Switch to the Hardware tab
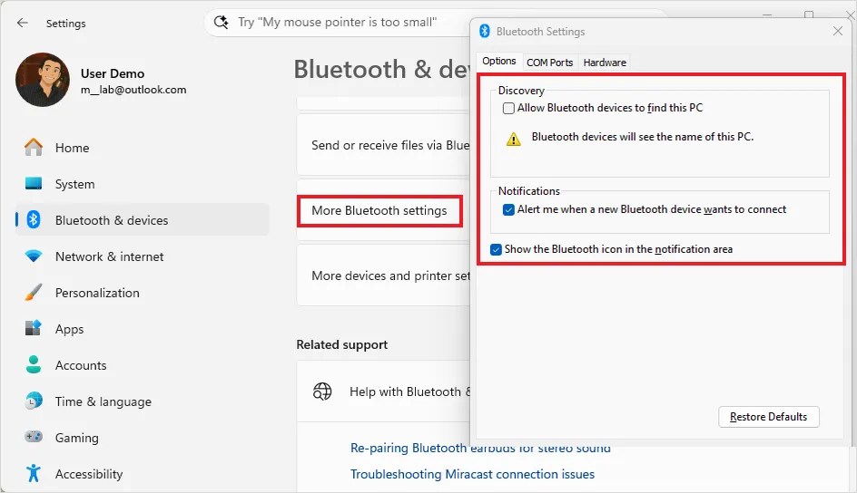Image resolution: width=857 pixels, height=493 pixels. point(605,63)
